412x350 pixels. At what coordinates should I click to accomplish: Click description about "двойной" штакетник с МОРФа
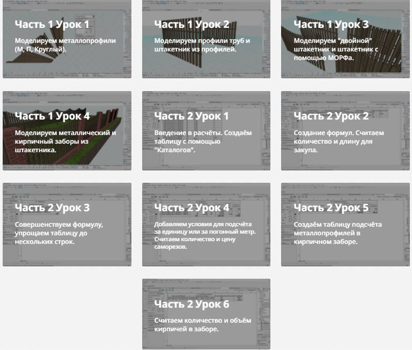coord(339,49)
